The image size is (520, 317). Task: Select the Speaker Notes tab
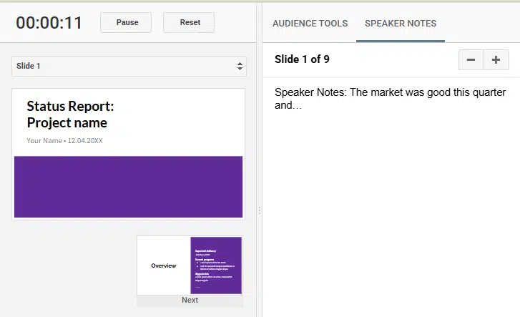pyautogui.click(x=400, y=23)
